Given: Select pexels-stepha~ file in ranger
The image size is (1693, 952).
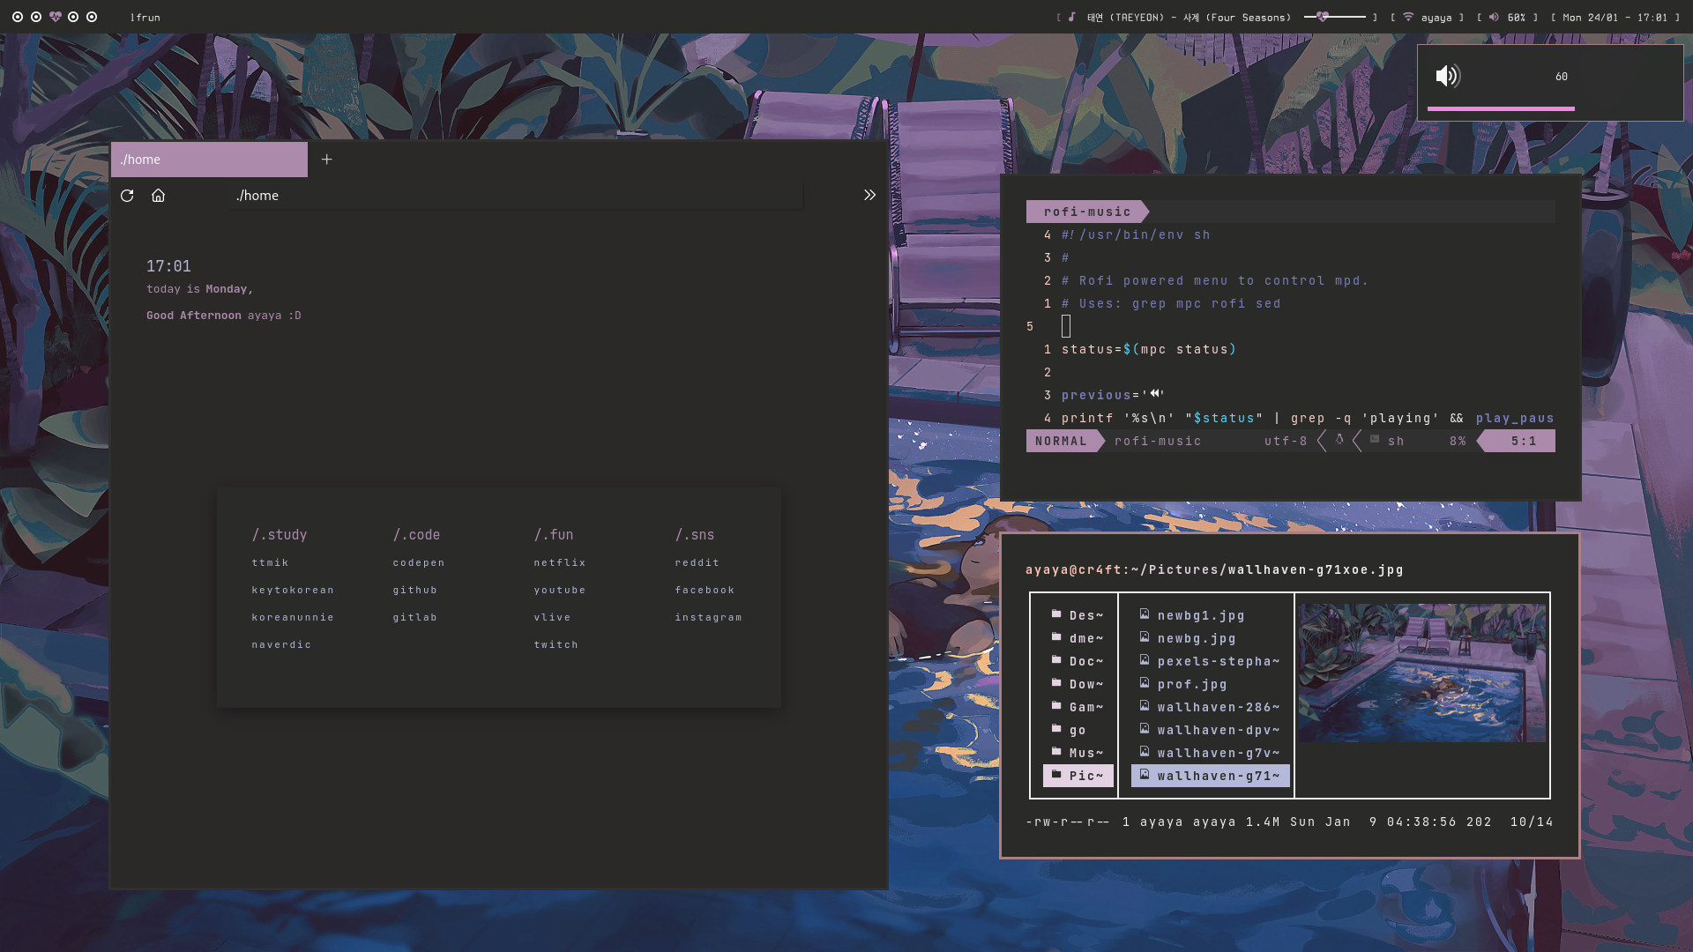Looking at the screenshot, I should click(1210, 661).
